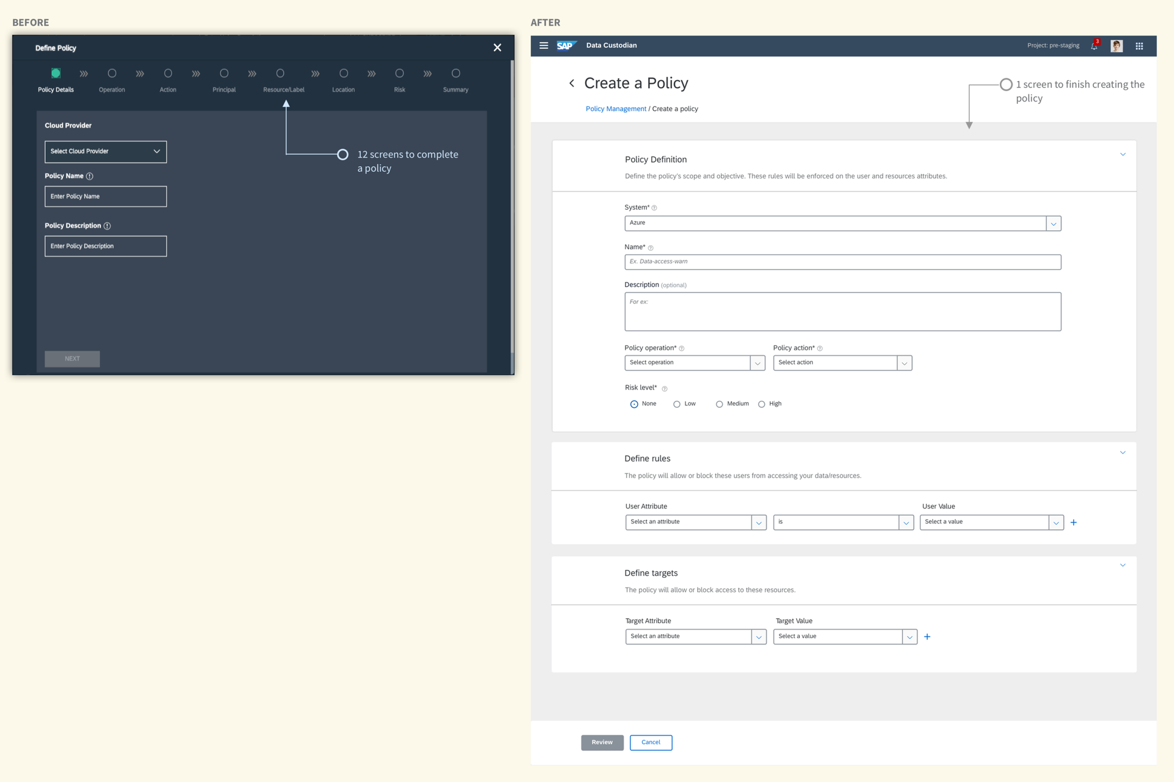The image size is (1174, 782).
Task: Click the user profile avatar
Action: coord(1117,46)
